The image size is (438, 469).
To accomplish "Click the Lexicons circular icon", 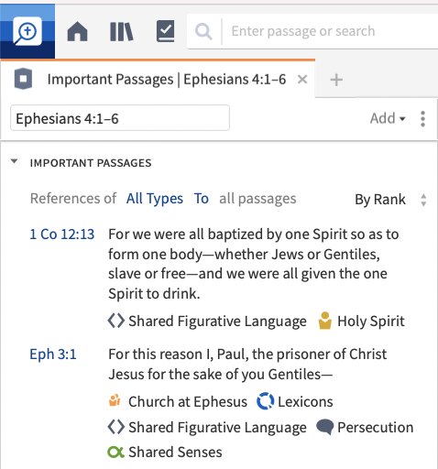I will tap(265, 401).
